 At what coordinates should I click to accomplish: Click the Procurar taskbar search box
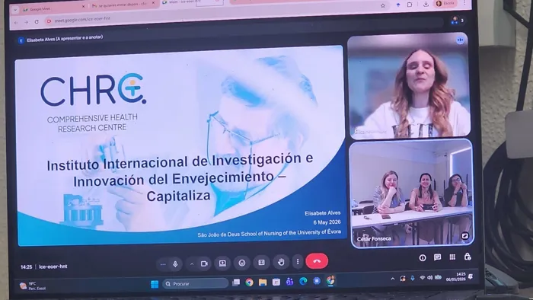click(x=196, y=284)
